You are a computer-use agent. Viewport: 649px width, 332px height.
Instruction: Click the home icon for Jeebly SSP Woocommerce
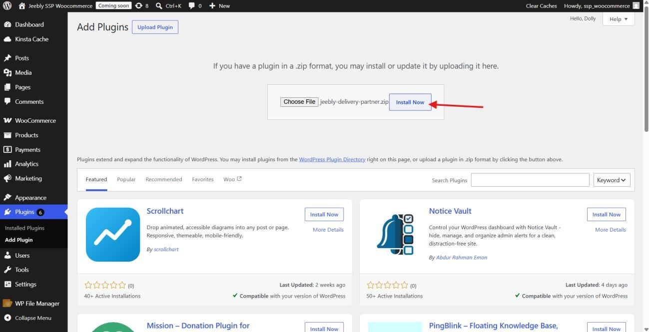tap(21, 6)
